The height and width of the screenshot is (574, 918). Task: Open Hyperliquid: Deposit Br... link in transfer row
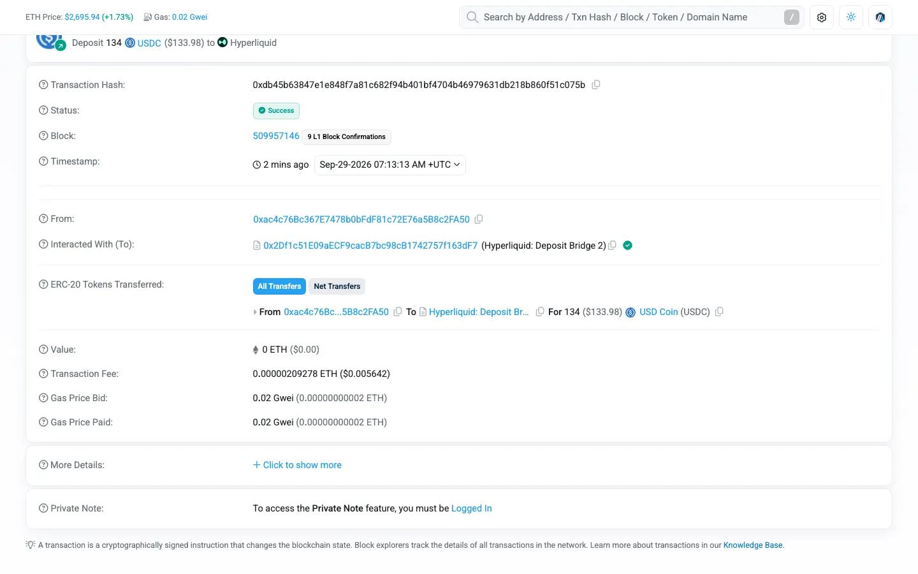(x=479, y=312)
